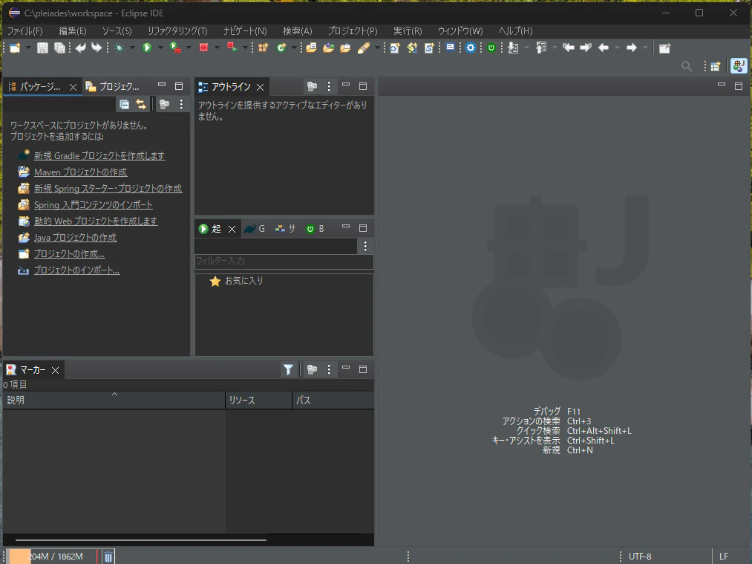Click the search magnifier icon in toolbar
Screen dimensions: 752x564
coord(687,66)
